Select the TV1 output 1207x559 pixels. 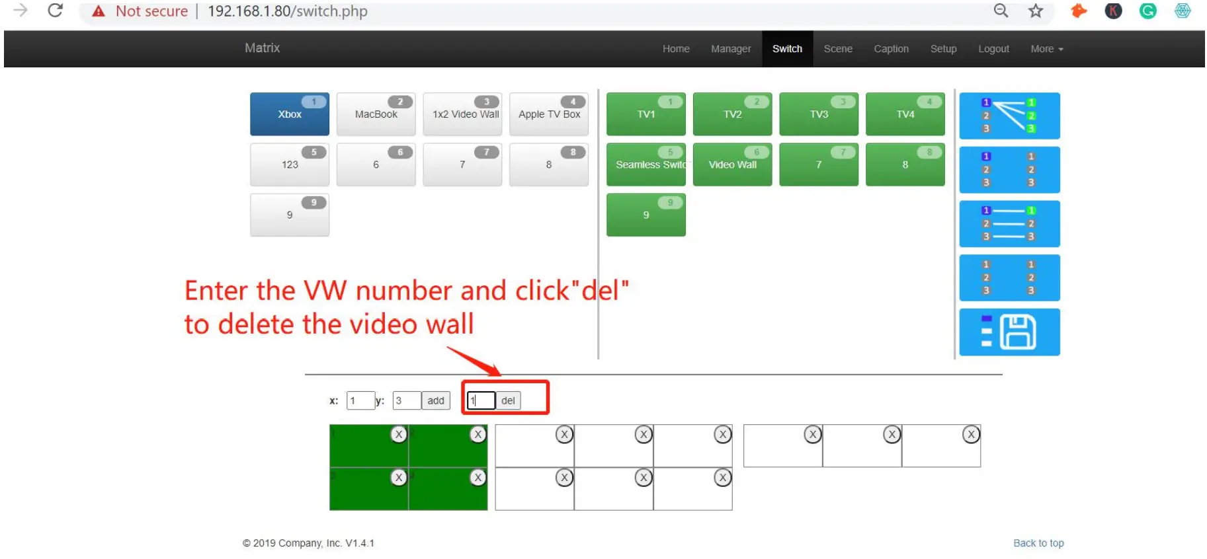[646, 114]
